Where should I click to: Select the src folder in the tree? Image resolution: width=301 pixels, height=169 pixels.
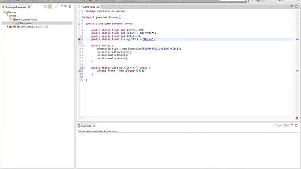pyautogui.click(x=15, y=16)
